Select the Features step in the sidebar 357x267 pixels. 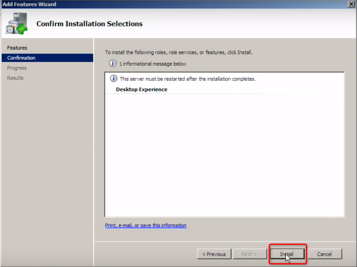[x=17, y=48]
